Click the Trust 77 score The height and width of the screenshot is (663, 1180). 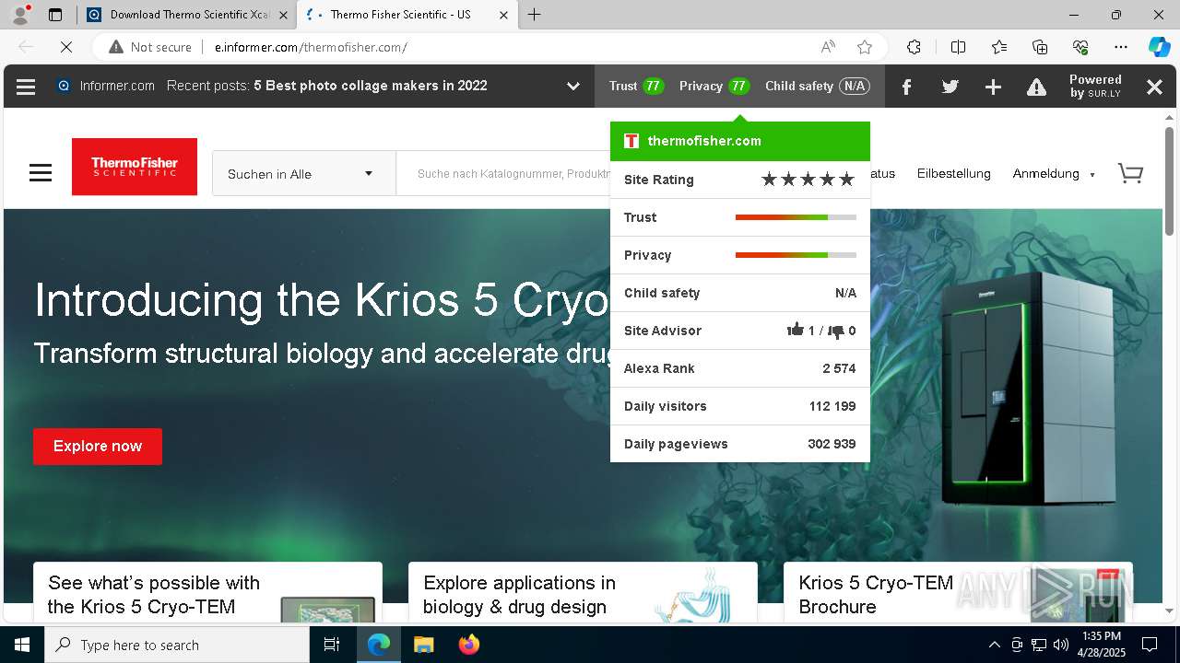point(636,86)
